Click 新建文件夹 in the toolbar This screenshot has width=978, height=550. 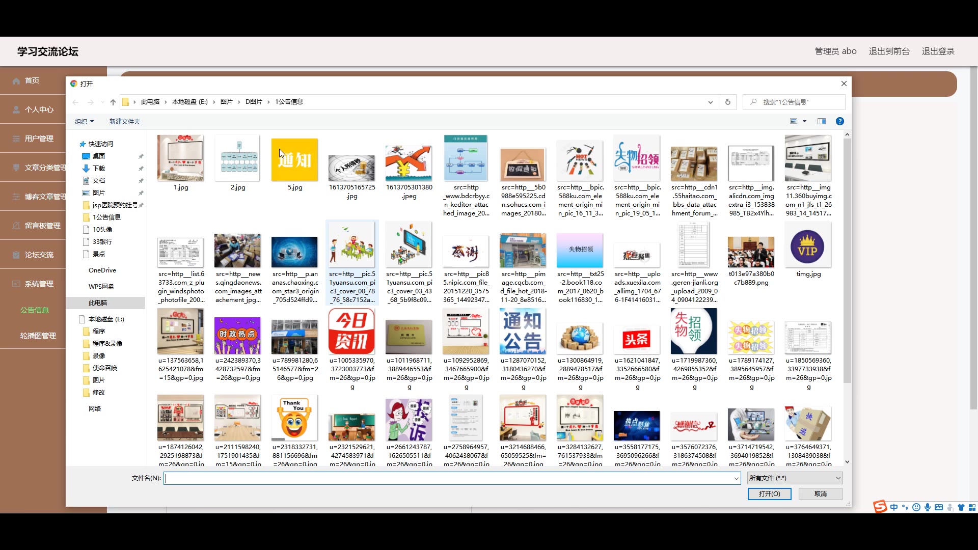(124, 121)
